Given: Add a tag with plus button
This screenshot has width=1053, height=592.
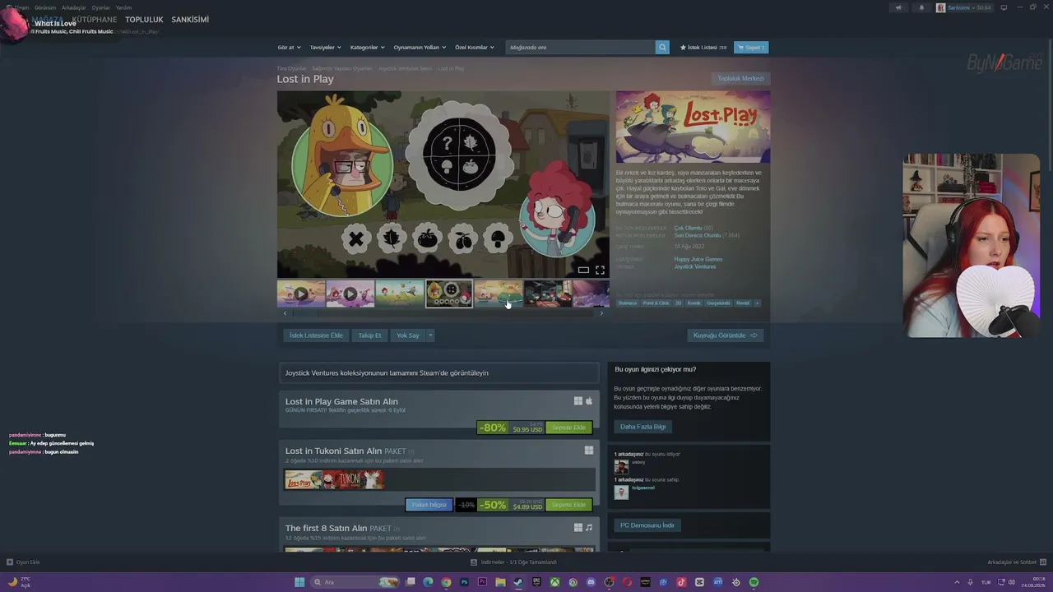Looking at the screenshot, I should [757, 303].
